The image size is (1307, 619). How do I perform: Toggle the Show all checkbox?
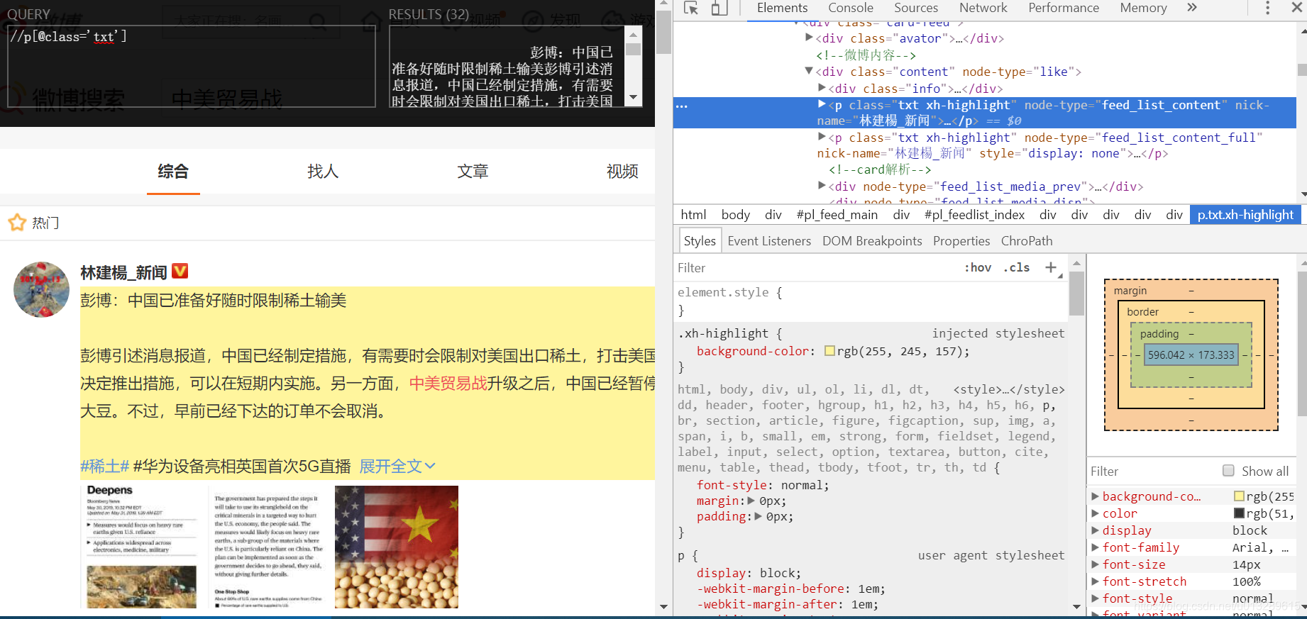[x=1228, y=471]
